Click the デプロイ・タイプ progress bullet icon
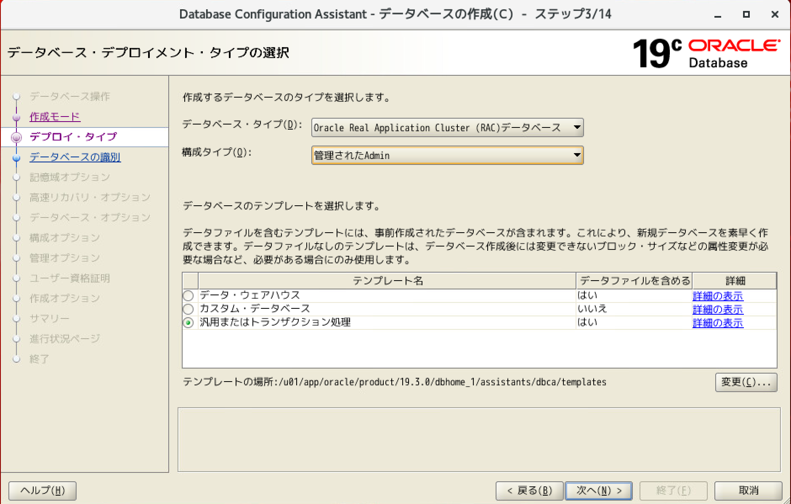The image size is (791, 504). [x=16, y=137]
